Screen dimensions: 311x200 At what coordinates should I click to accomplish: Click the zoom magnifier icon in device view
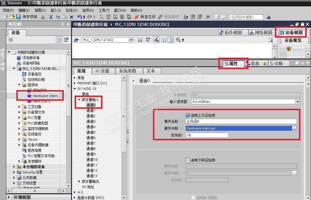(x=178, y=40)
